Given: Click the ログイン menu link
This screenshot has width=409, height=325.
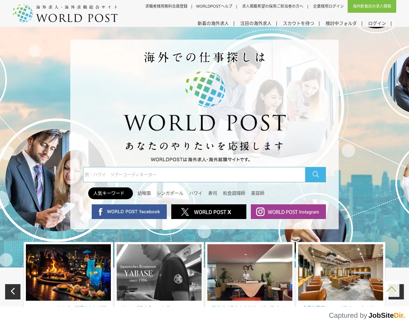Looking at the screenshot, I should tap(377, 23).
